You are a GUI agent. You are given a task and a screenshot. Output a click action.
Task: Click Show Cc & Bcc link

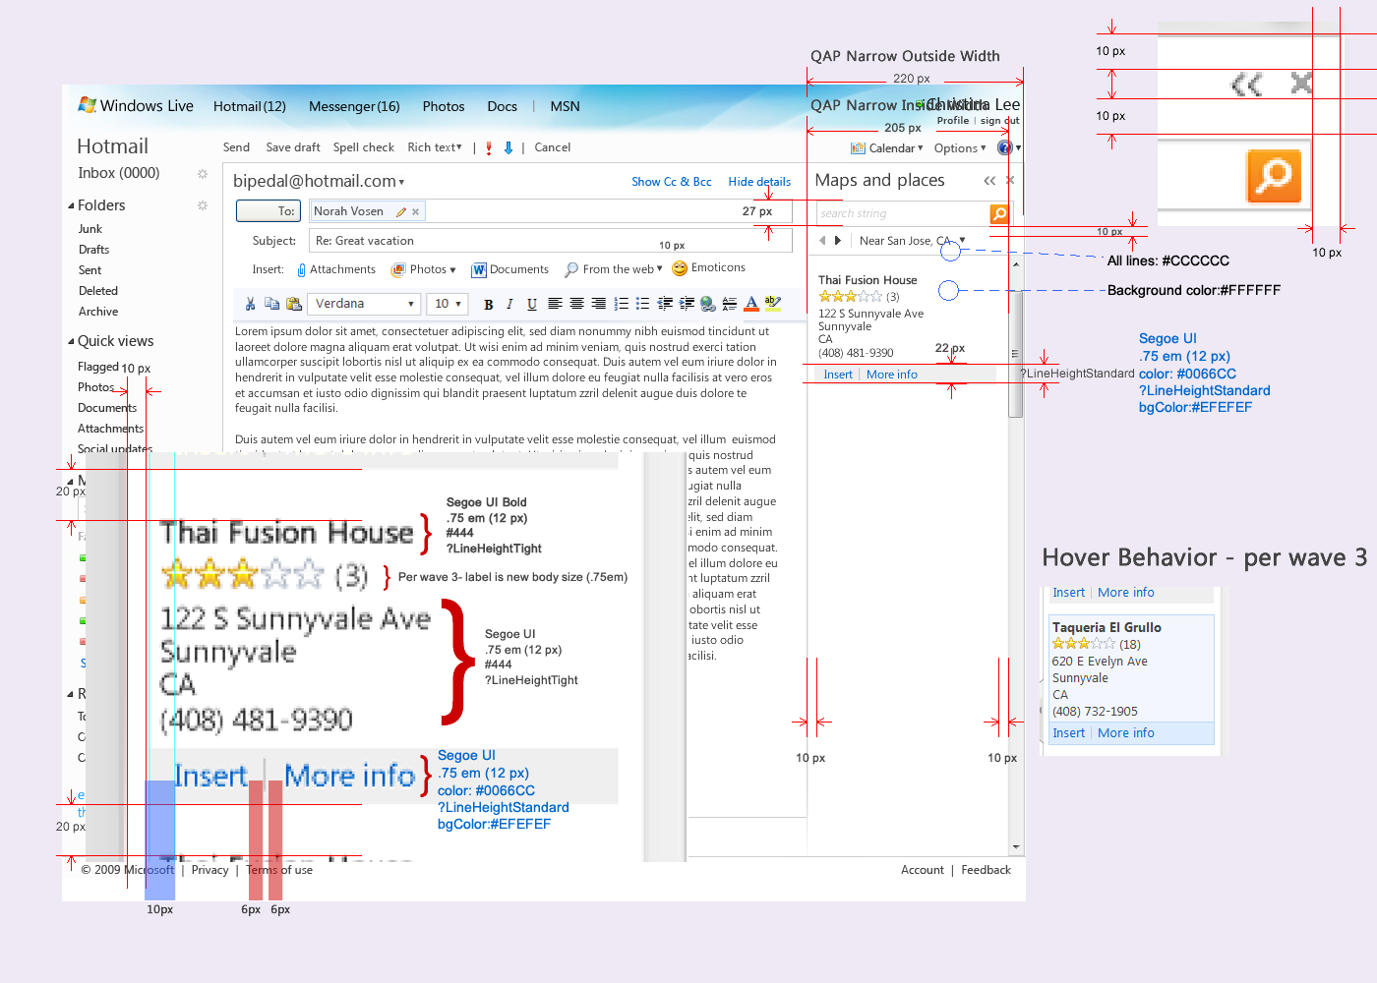click(672, 182)
